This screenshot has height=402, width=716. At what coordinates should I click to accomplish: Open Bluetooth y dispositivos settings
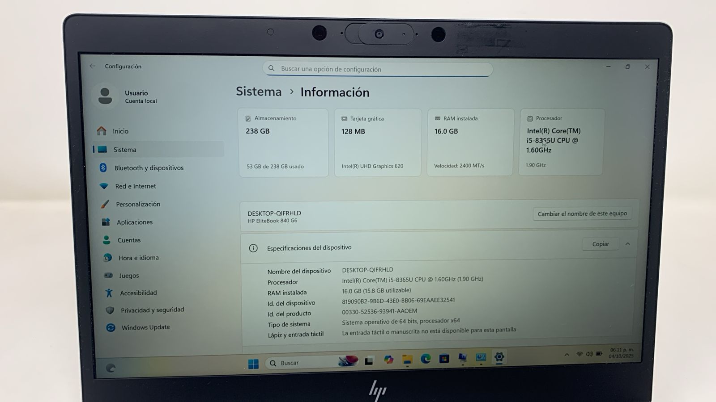(149, 168)
